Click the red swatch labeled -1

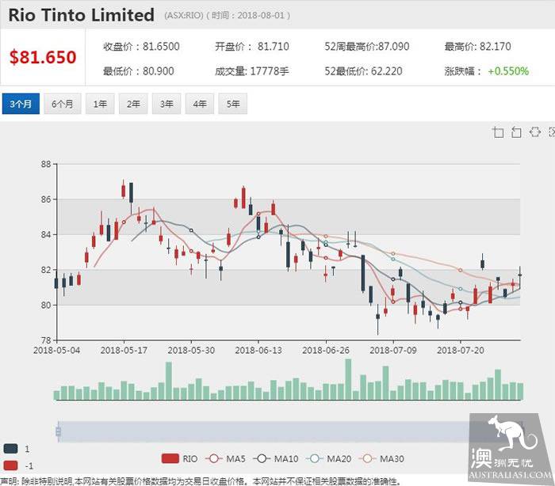(x=10, y=465)
